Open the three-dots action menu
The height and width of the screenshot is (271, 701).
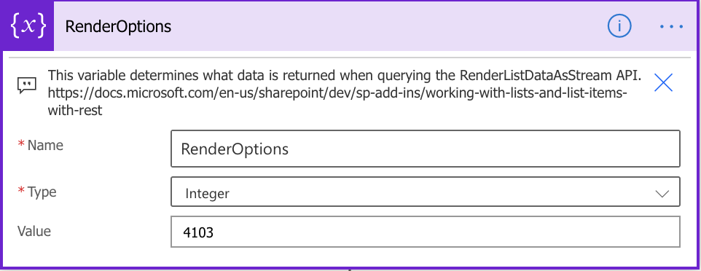coord(672,27)
